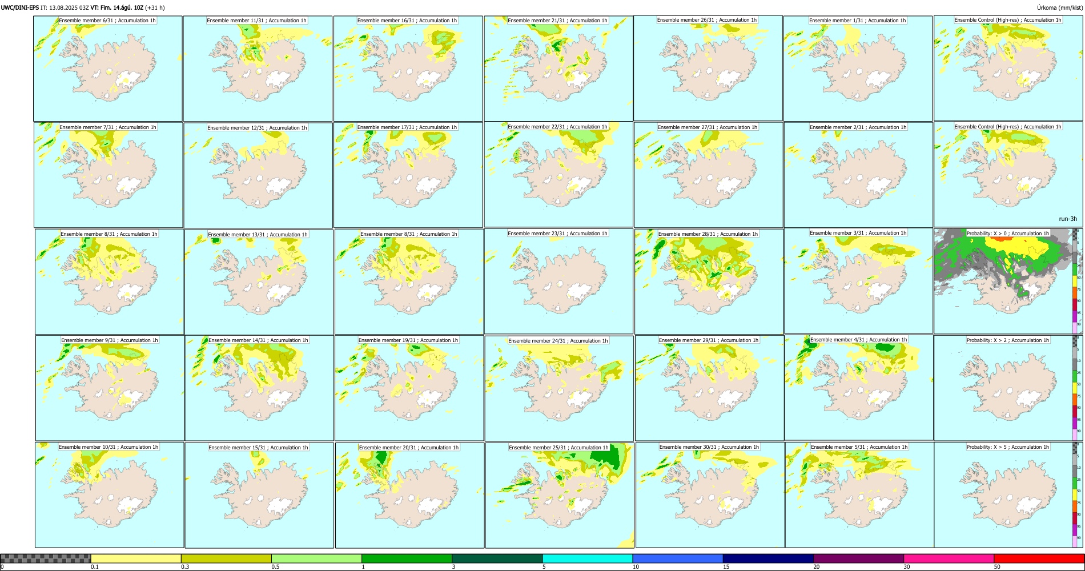Click the UWC/DINI-EPS header title
The width and height of the screenshot is (1085, 571).
pyautogui.click(x=20, y=8)
